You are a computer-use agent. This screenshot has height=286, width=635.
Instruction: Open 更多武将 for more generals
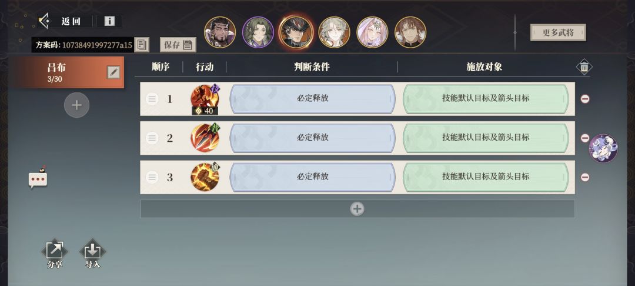pyautogui.click(x=558, y=32)
